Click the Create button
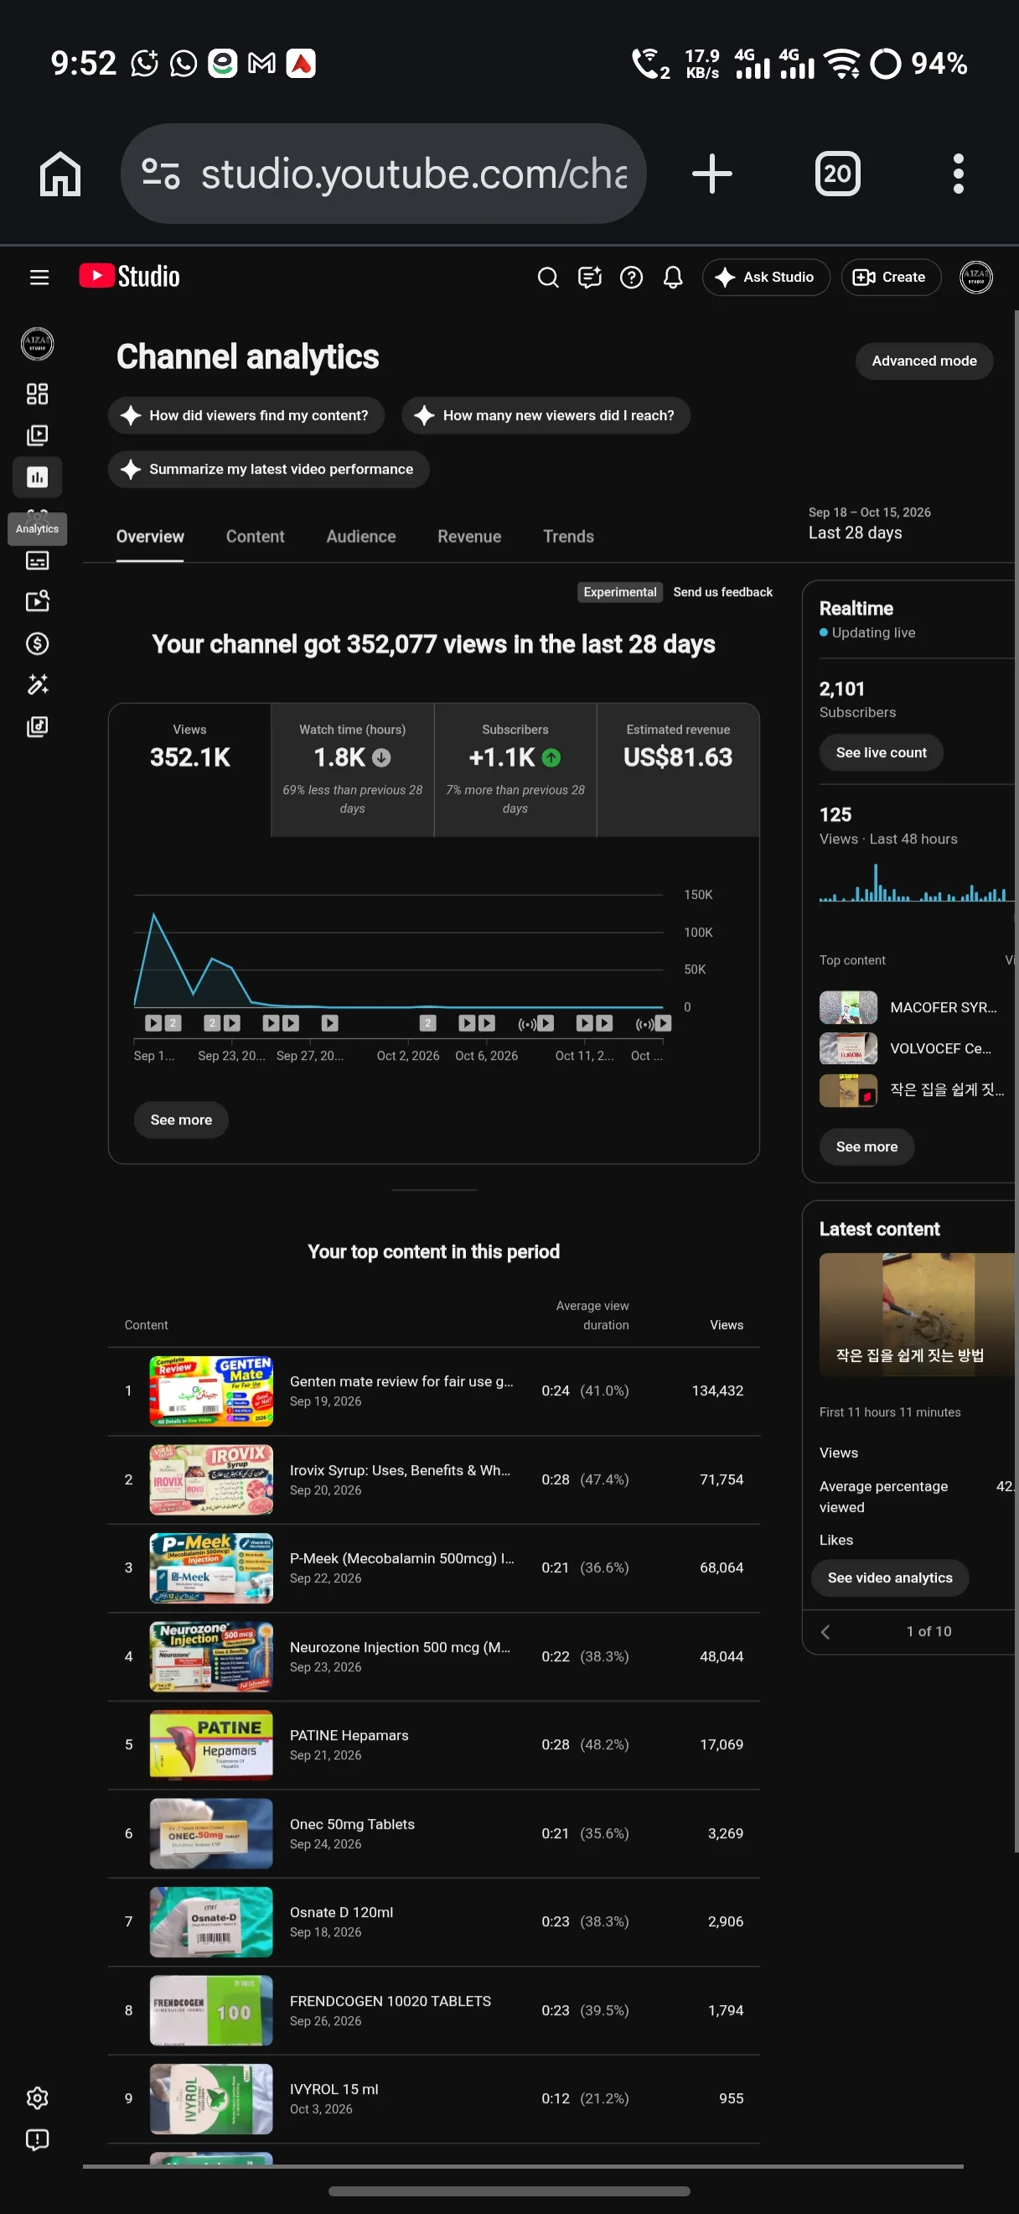Screen dimensions: 1019x2214 click(891, 277)
